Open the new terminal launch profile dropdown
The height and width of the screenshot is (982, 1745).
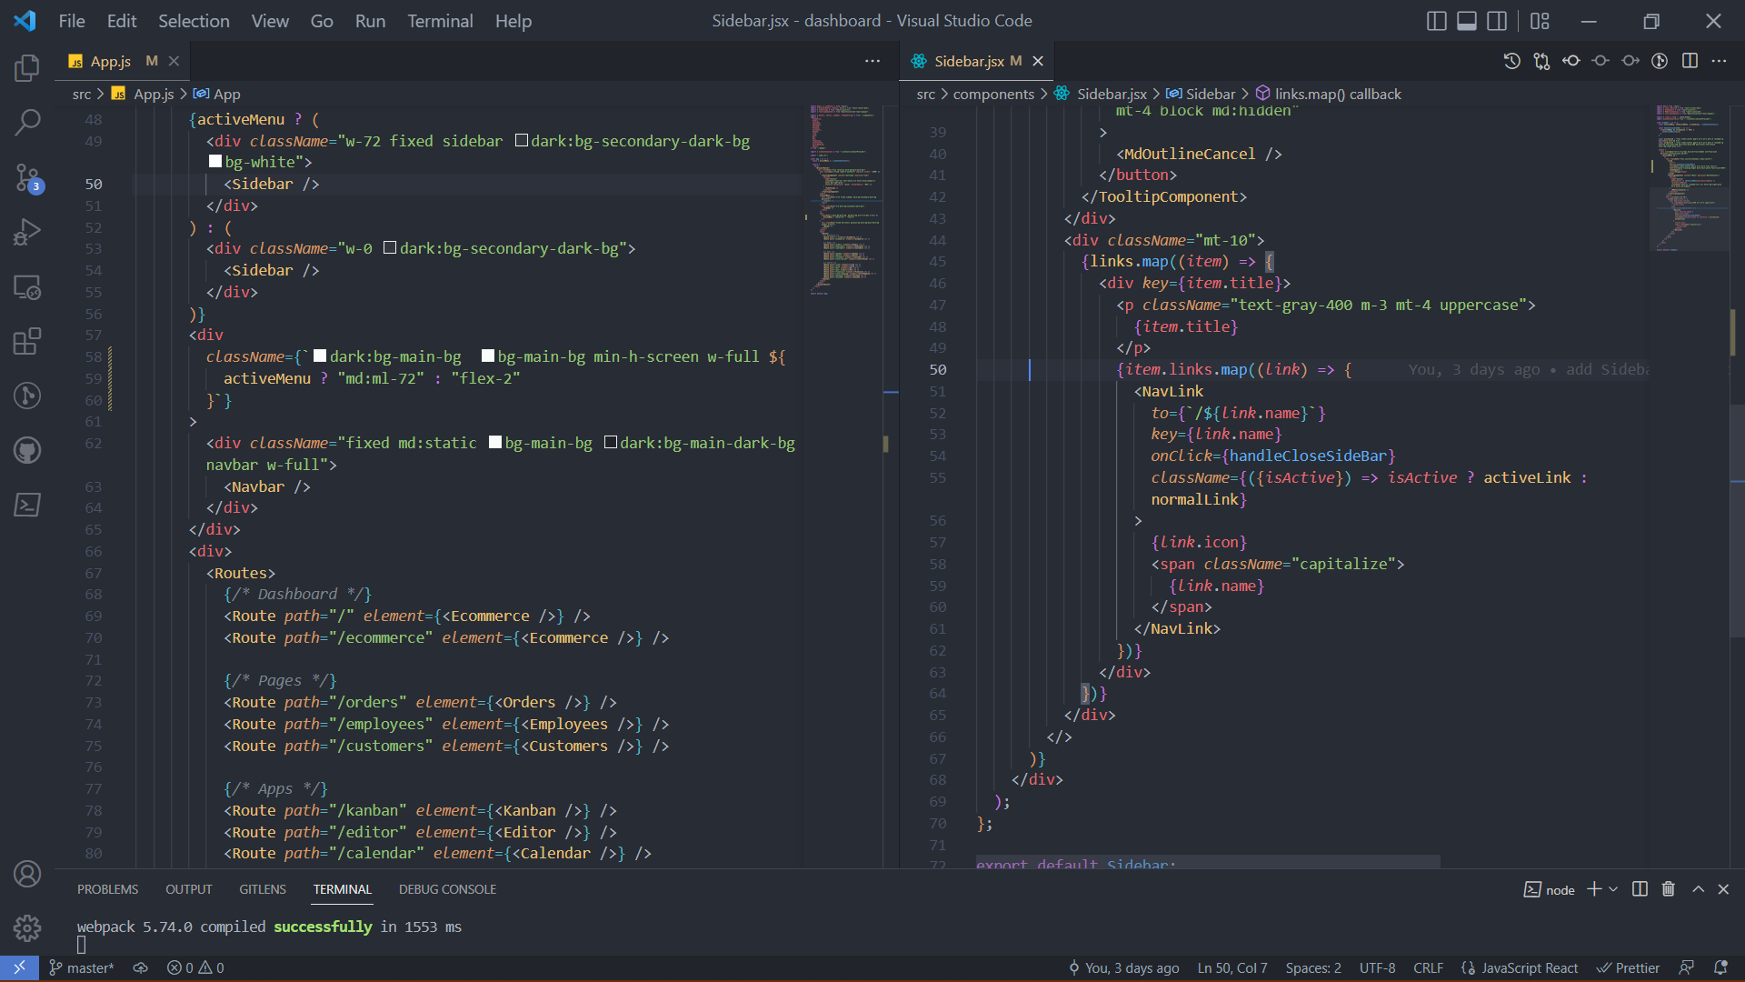pyautogui.click(x=1613, y=889)
